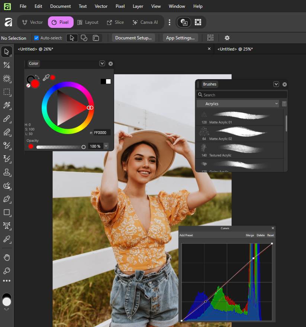The image size is (306, 327).
Task: Toggle auto-select cursor mode button
Action: [x=72, y=38]
